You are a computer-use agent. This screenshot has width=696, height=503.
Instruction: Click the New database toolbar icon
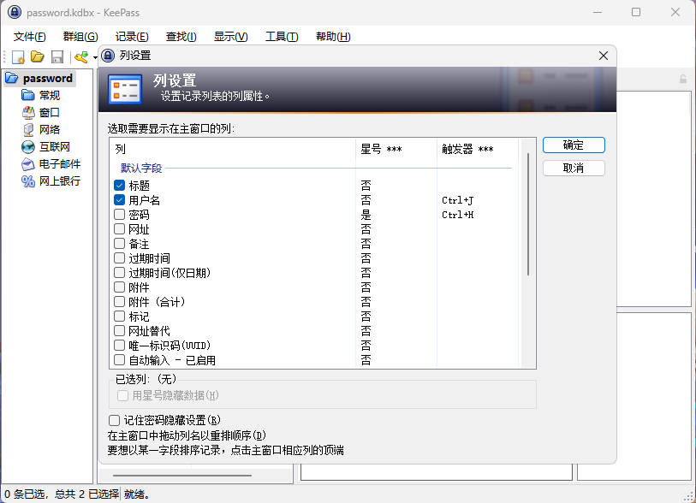click(17, 57)
